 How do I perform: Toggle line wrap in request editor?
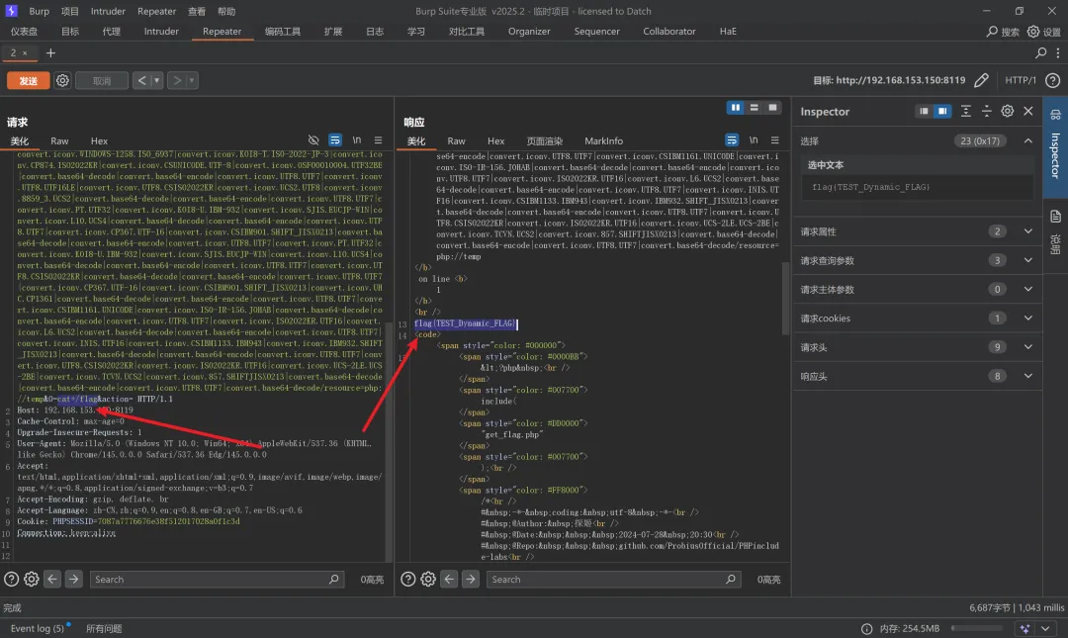[335, 139]
